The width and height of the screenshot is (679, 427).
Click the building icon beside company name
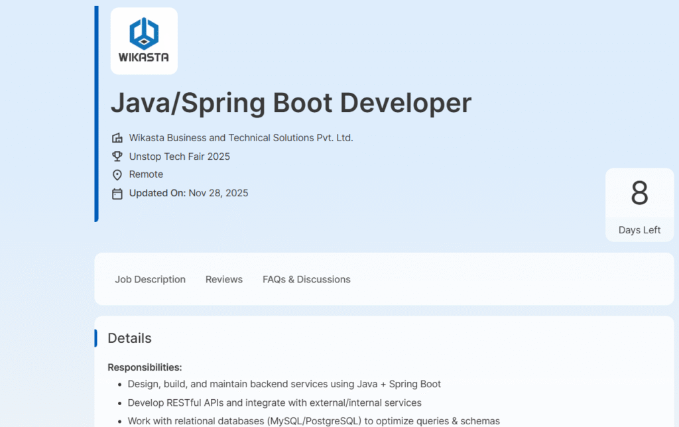pyautogui.click(x=117, y=138)
